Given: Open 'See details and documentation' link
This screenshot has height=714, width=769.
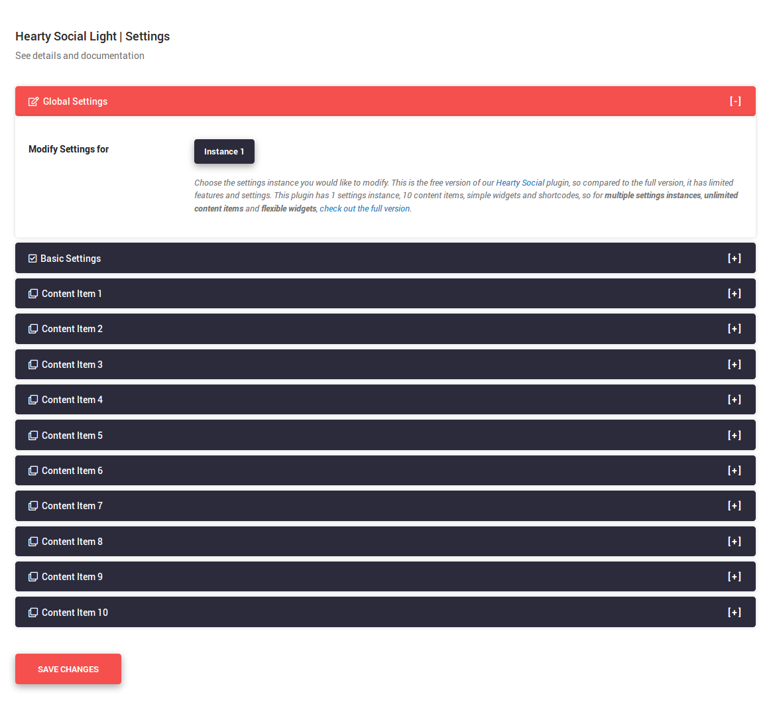Looking at the screenshot, I should pos(80,56).
